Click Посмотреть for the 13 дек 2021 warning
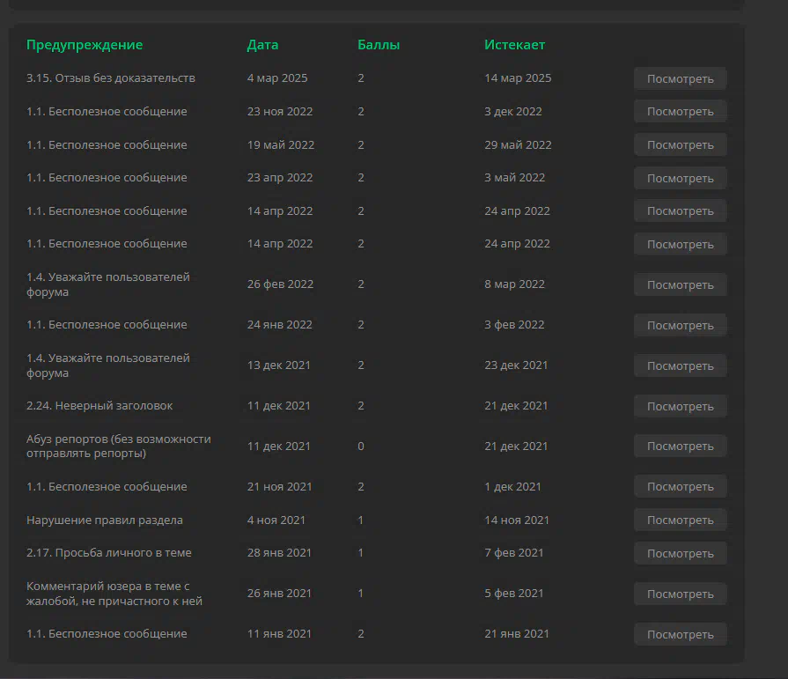788x679 pixels. tap(680, 365)
